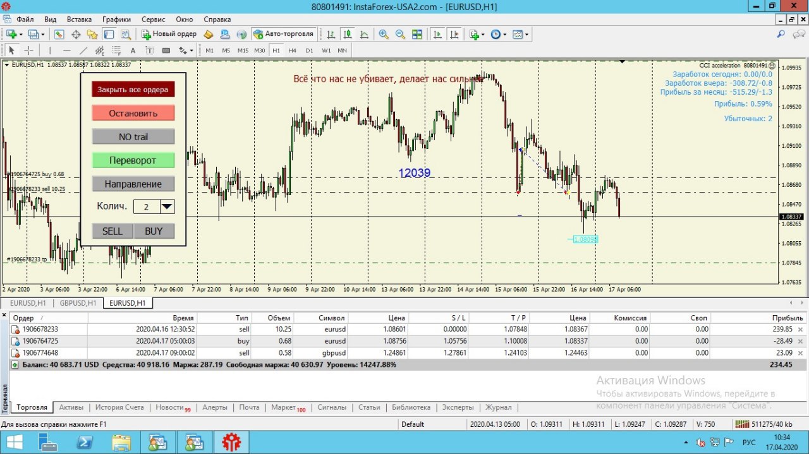Select the text tool A
The width and height of the screenshot is (809, 454).
point(133,51)
